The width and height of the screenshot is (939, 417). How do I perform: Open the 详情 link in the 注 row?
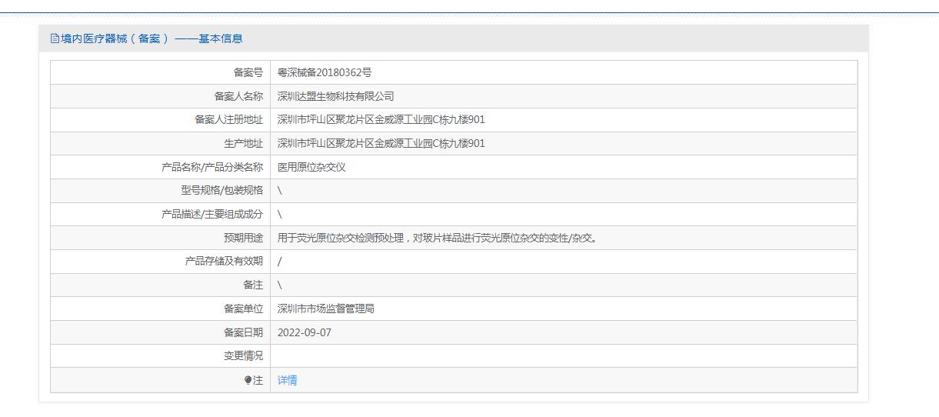[x=287, y=380]
